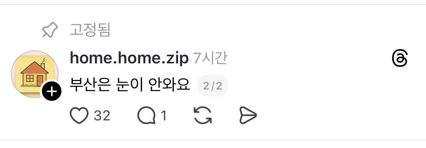Share the post via paper plane icon
The image size is (426, 148).
pos(248,115)
